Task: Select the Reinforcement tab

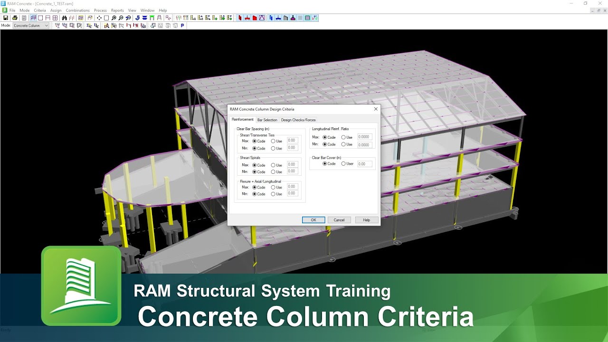Action: (243, 119)
